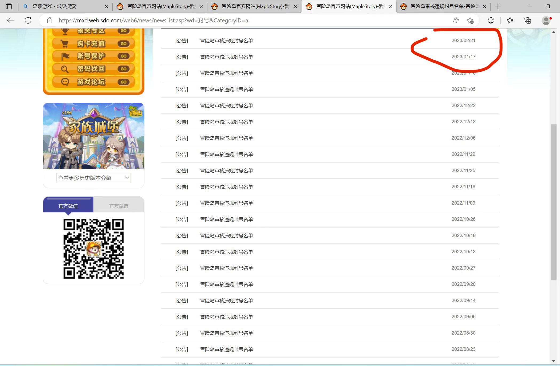Open the user profile avatar
The image size is (560, 366).
tap(546, 20)
